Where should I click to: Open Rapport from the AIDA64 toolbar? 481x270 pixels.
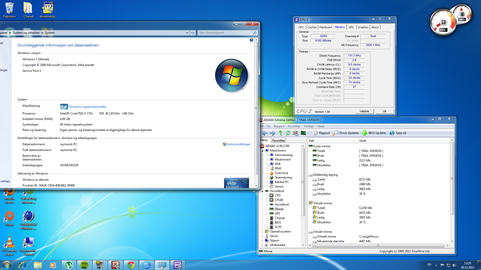(321, 133)
